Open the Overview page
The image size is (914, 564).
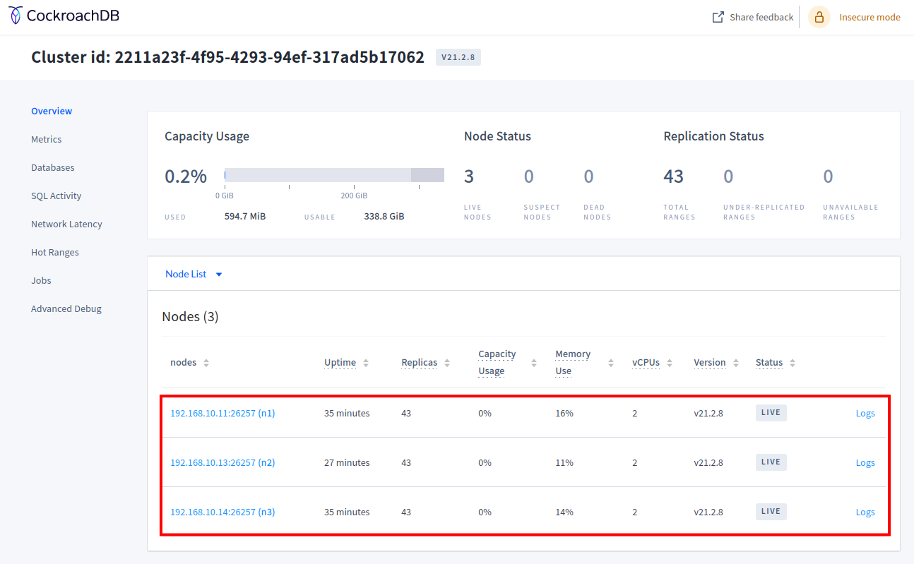(52, 111)
